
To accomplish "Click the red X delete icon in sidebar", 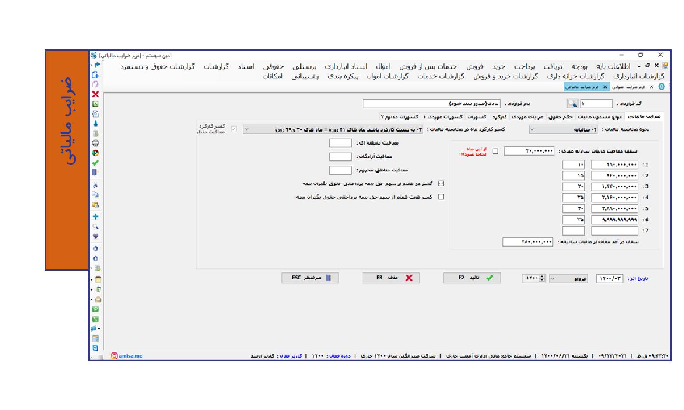I will (x=95, y=94).
